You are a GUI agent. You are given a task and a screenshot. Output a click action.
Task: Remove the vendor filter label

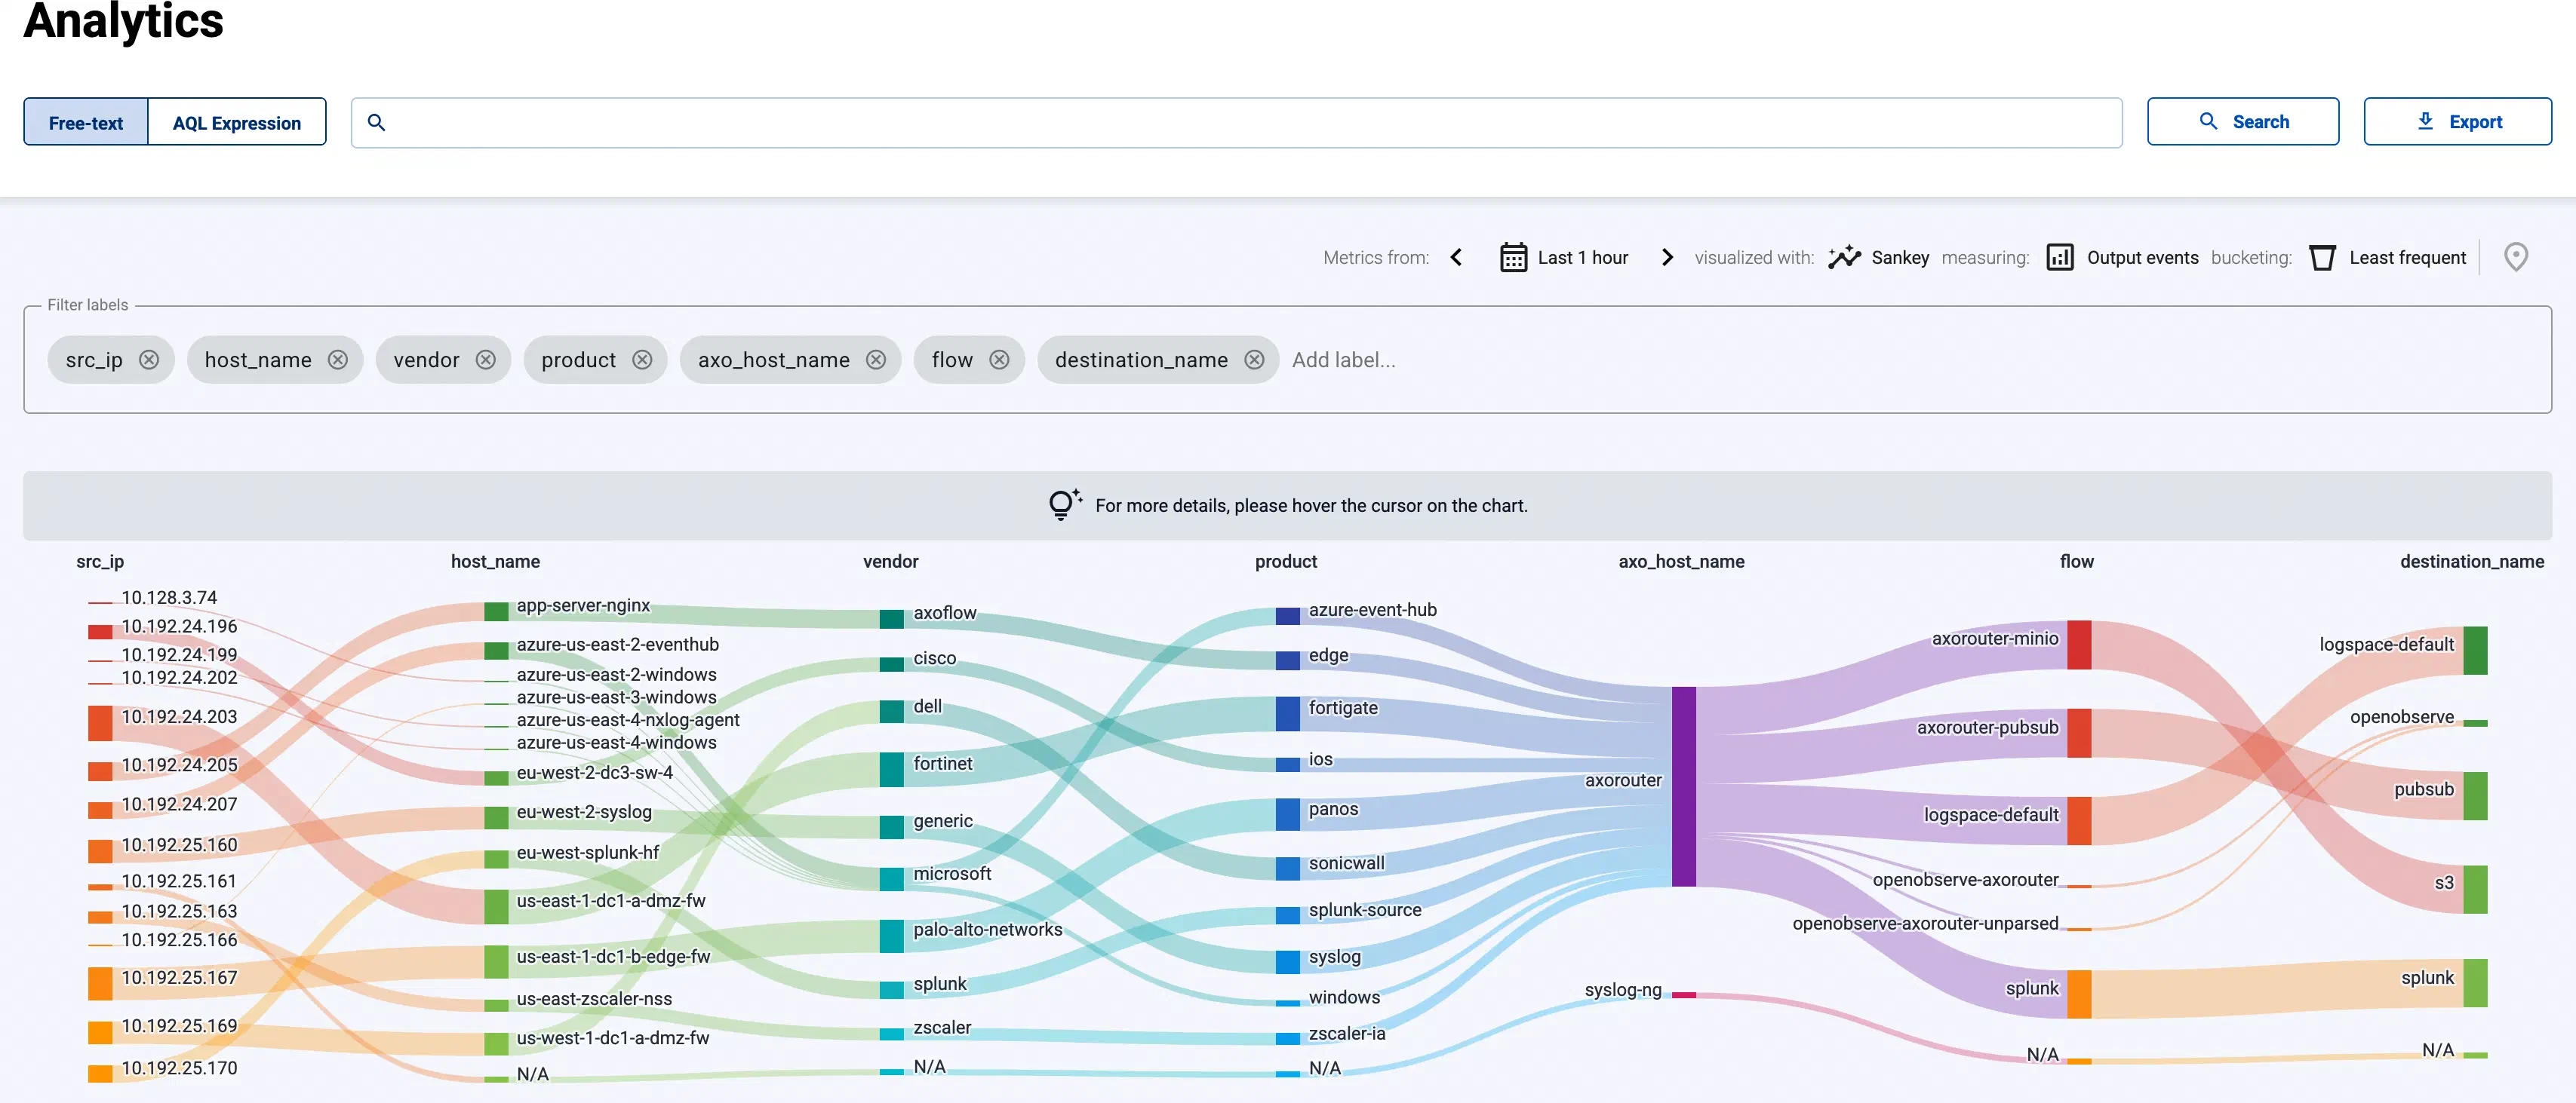click(x=486, y=360)
